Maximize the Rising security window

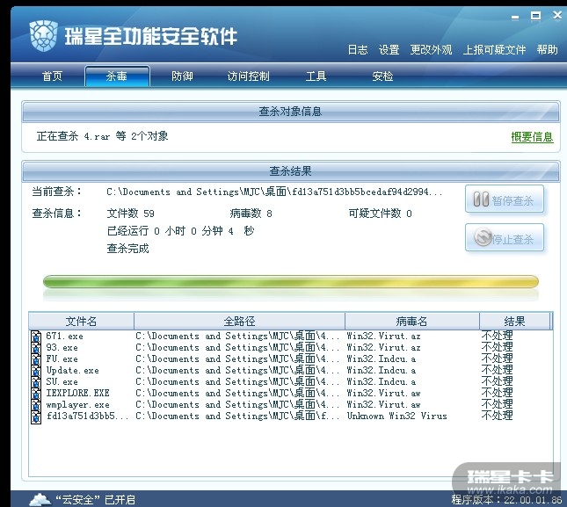click(x=535, y=16)
